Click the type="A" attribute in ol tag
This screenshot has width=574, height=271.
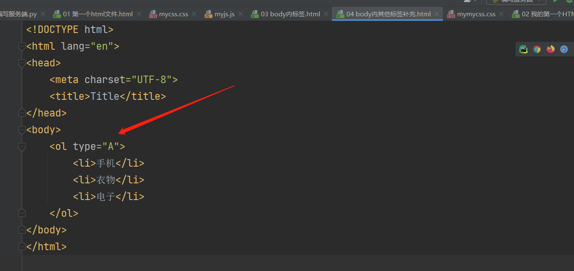(x=96, y=146)
